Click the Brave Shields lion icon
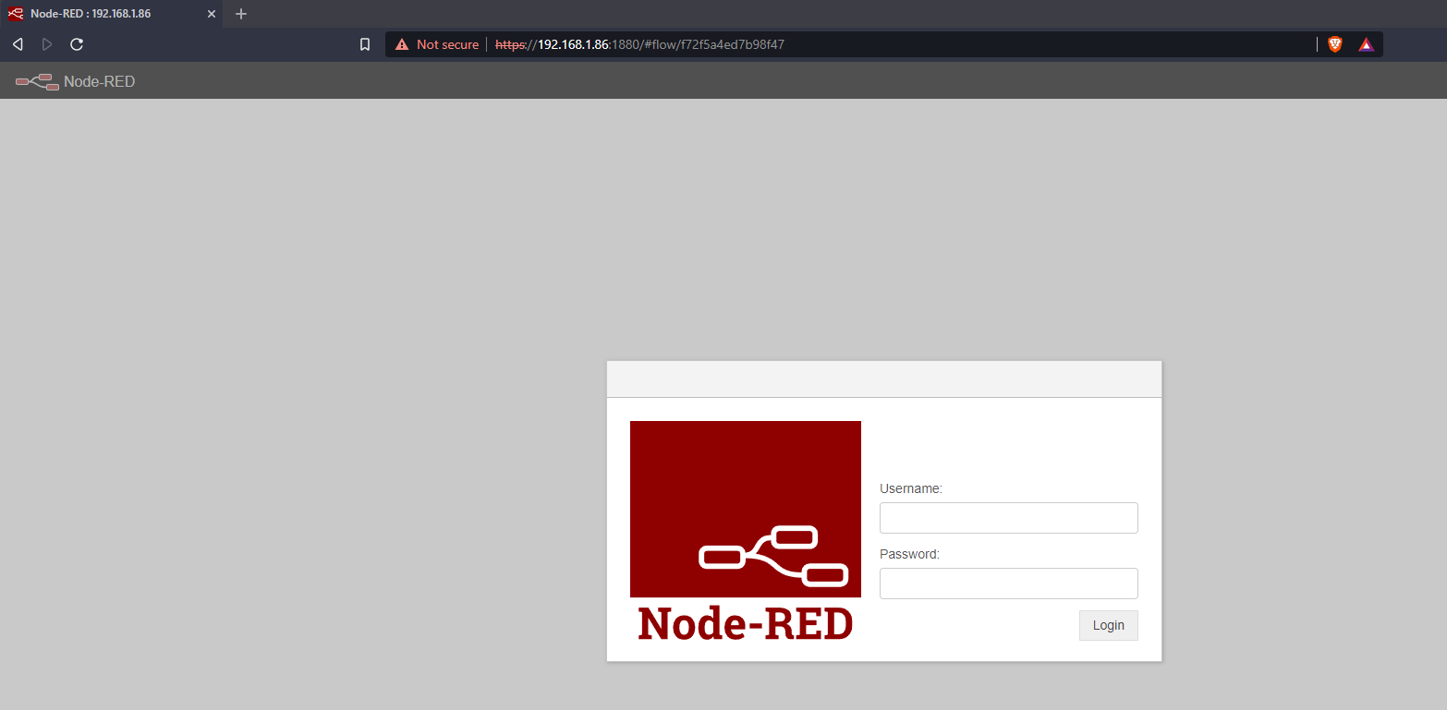 pyautogui.click(x=1334, y=44)
